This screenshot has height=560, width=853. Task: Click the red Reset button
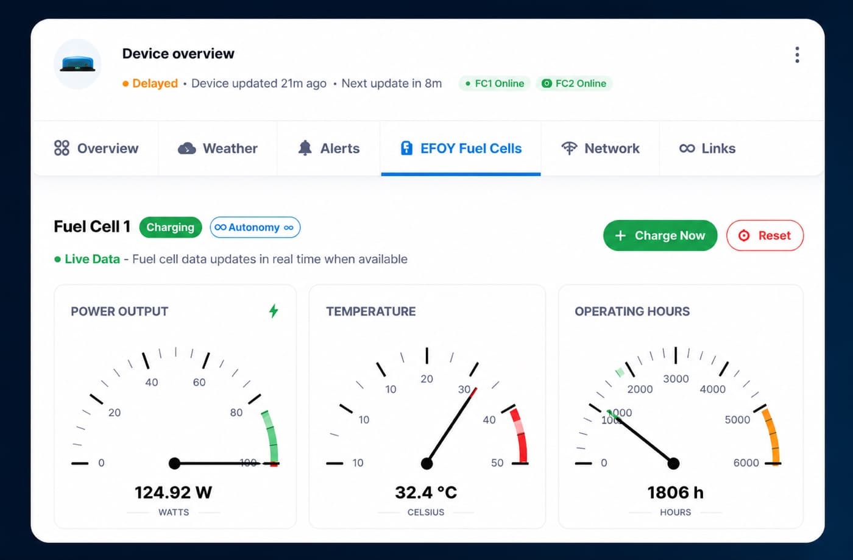(x=765, y=235)
